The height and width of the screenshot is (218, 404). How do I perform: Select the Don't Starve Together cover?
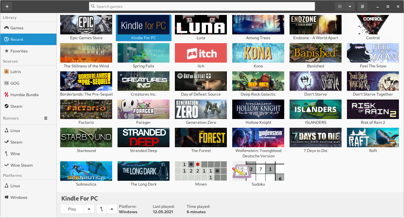point(373,81)
